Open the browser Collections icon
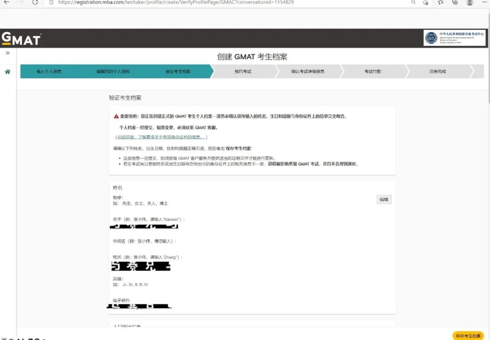 pyautogui.click(x=455, y=2)
